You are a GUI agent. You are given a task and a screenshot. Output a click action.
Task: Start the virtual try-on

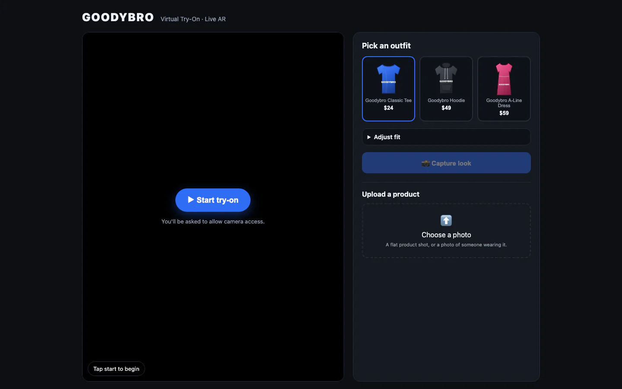(x=213, y=200)
